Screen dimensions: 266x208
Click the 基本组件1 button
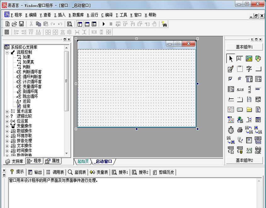[x=244, y=47]
